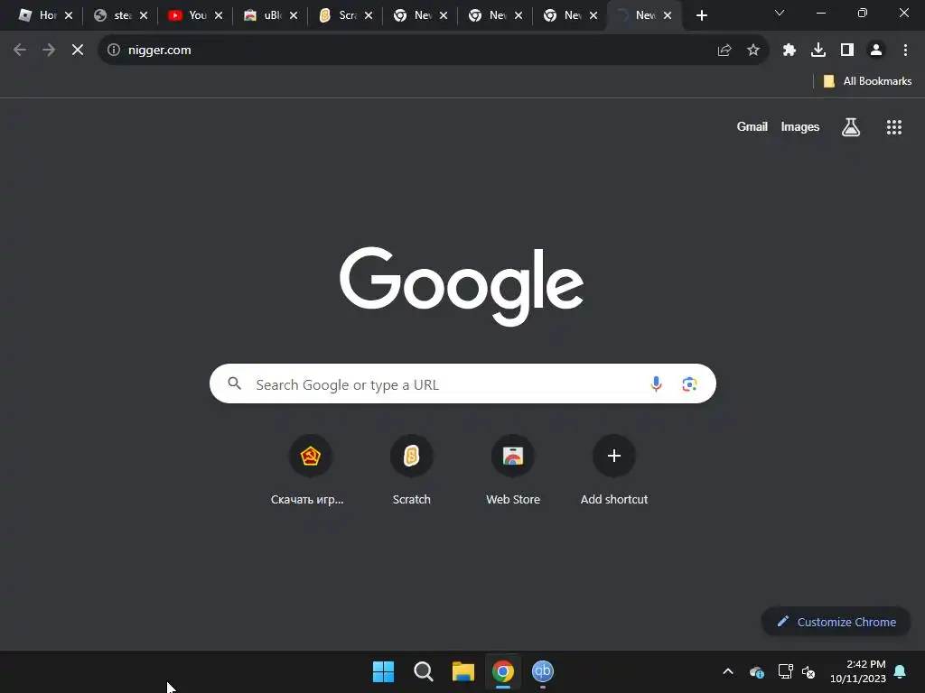Close the YouTube tab
Screen dimensions: 925x693
[x=219, y=15]
